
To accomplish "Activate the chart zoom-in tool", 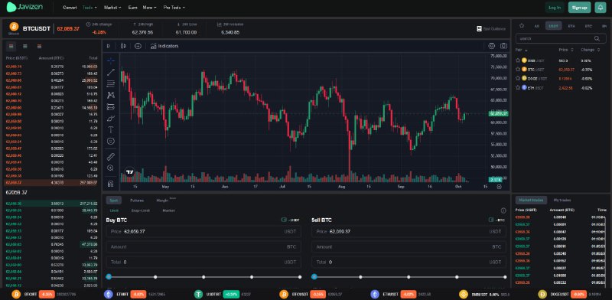I will (x=111, y=168).
